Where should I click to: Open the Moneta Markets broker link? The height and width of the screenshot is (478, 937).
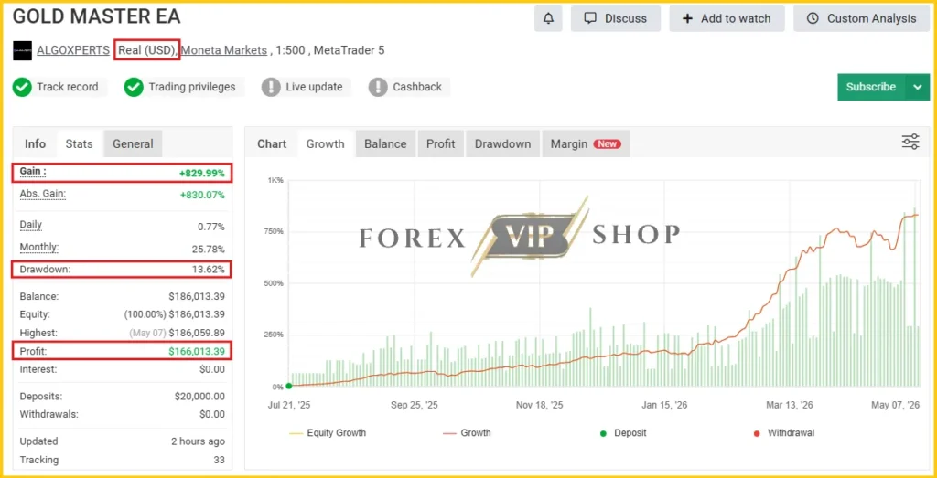(x=224, y=50)
